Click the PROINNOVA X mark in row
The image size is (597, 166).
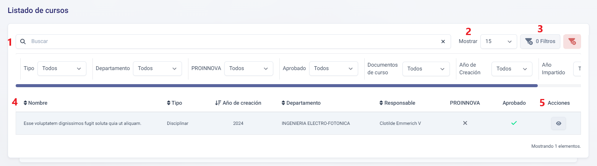click(x=465, y=123)
